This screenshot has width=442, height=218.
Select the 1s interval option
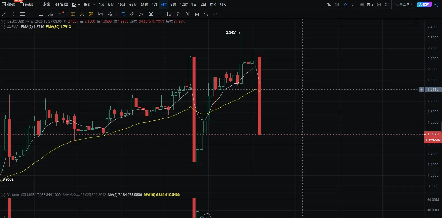[329, 4]
